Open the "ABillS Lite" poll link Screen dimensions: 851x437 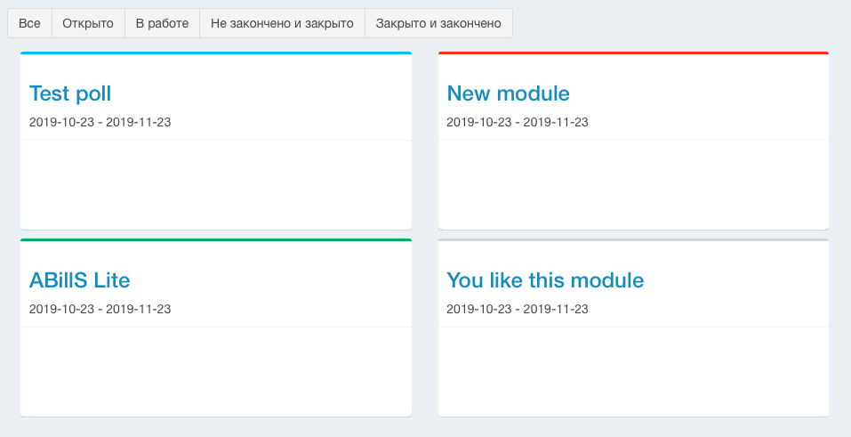[x=80, y=280]
